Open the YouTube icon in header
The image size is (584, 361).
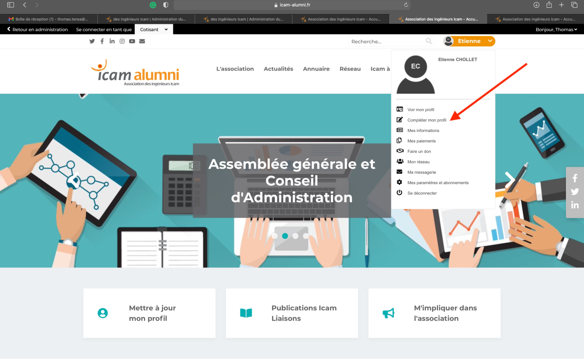pyautogui.click(x=132, y=41)
